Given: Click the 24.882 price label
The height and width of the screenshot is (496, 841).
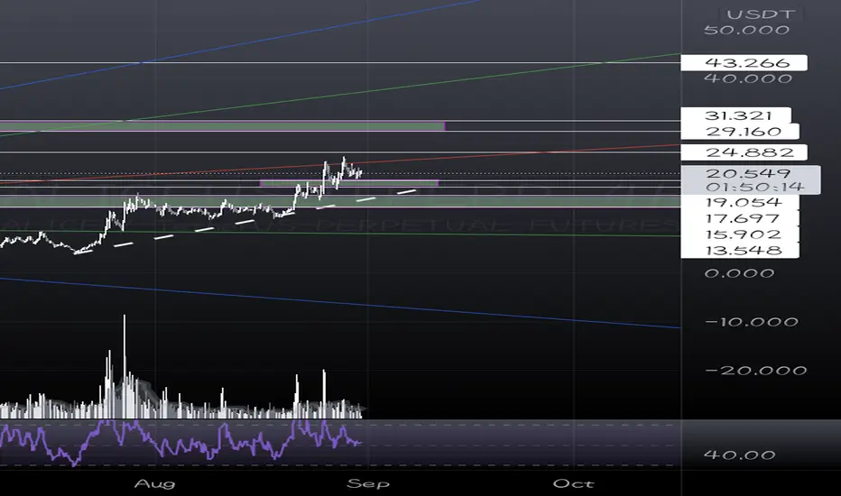Looking at the screenshot, I should 744,152.
